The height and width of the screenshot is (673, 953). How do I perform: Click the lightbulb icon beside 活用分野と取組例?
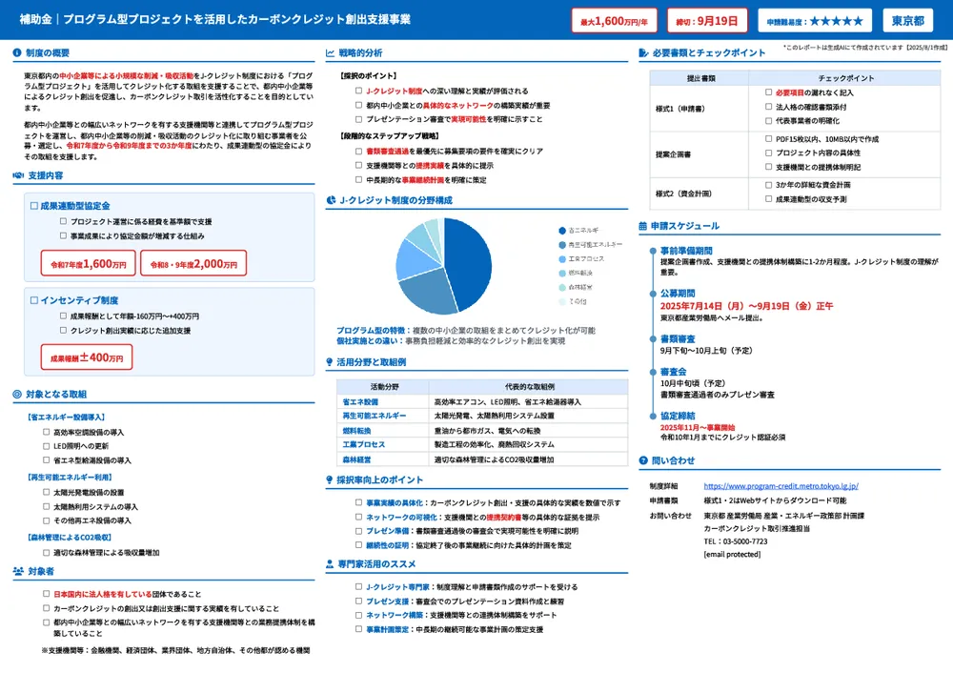[330, 361]
